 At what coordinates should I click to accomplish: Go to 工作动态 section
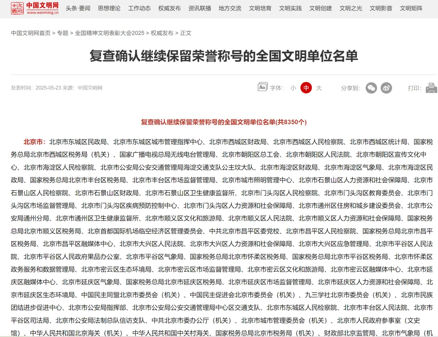(139, 8)
